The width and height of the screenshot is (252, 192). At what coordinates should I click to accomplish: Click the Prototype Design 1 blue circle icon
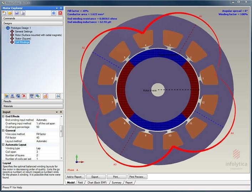coord(8,28)
